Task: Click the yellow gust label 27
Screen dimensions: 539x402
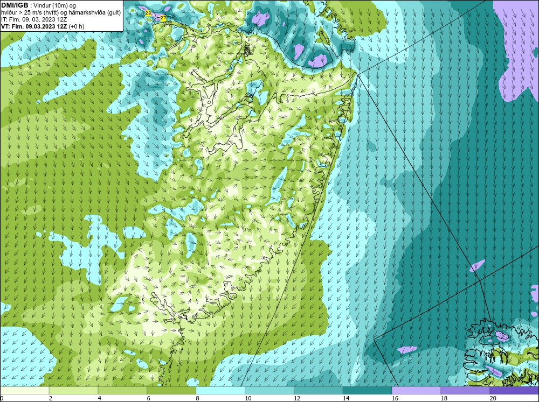Action: 163,18
